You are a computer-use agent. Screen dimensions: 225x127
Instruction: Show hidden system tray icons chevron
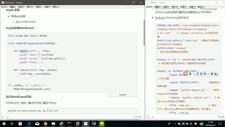click(175, 124)
